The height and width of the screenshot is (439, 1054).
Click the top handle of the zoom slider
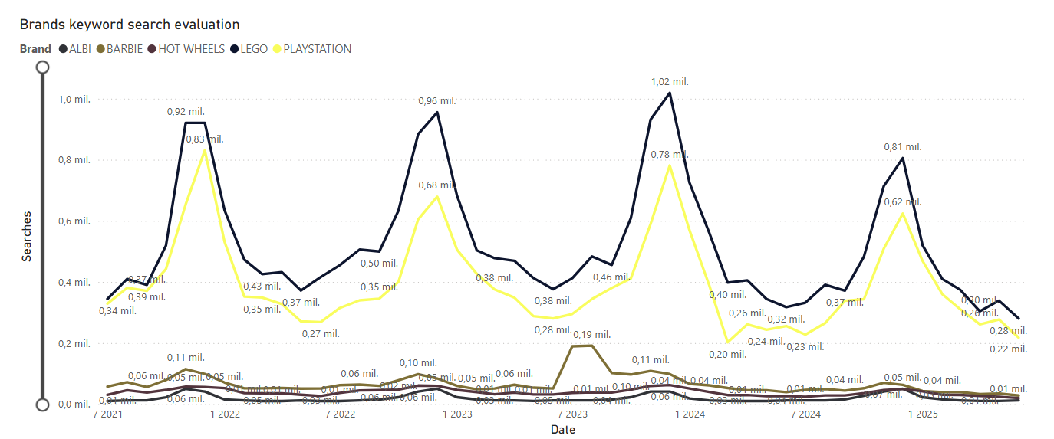tap(43, 67)
